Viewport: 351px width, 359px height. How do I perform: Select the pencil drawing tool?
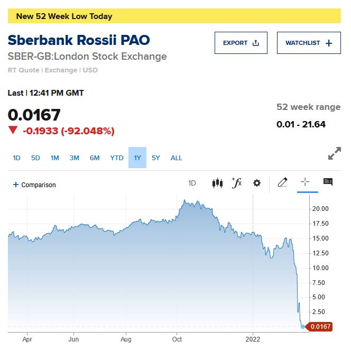click(x=282, y=182)
